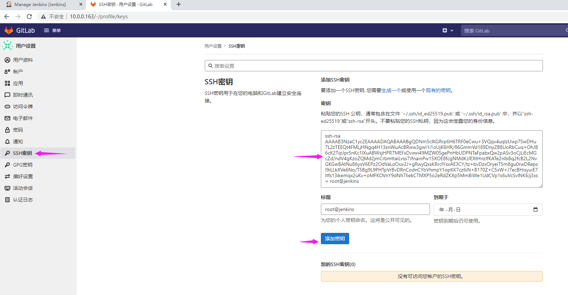Open the 应用 applications icon
The image size is (568, 295).
click(7, 83)
